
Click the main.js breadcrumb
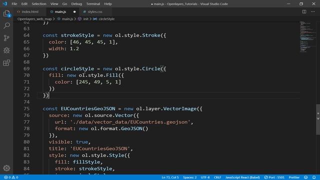click(67, 19)
